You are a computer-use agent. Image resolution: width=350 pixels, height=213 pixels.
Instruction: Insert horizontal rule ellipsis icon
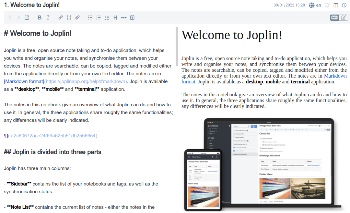[124, 17]
